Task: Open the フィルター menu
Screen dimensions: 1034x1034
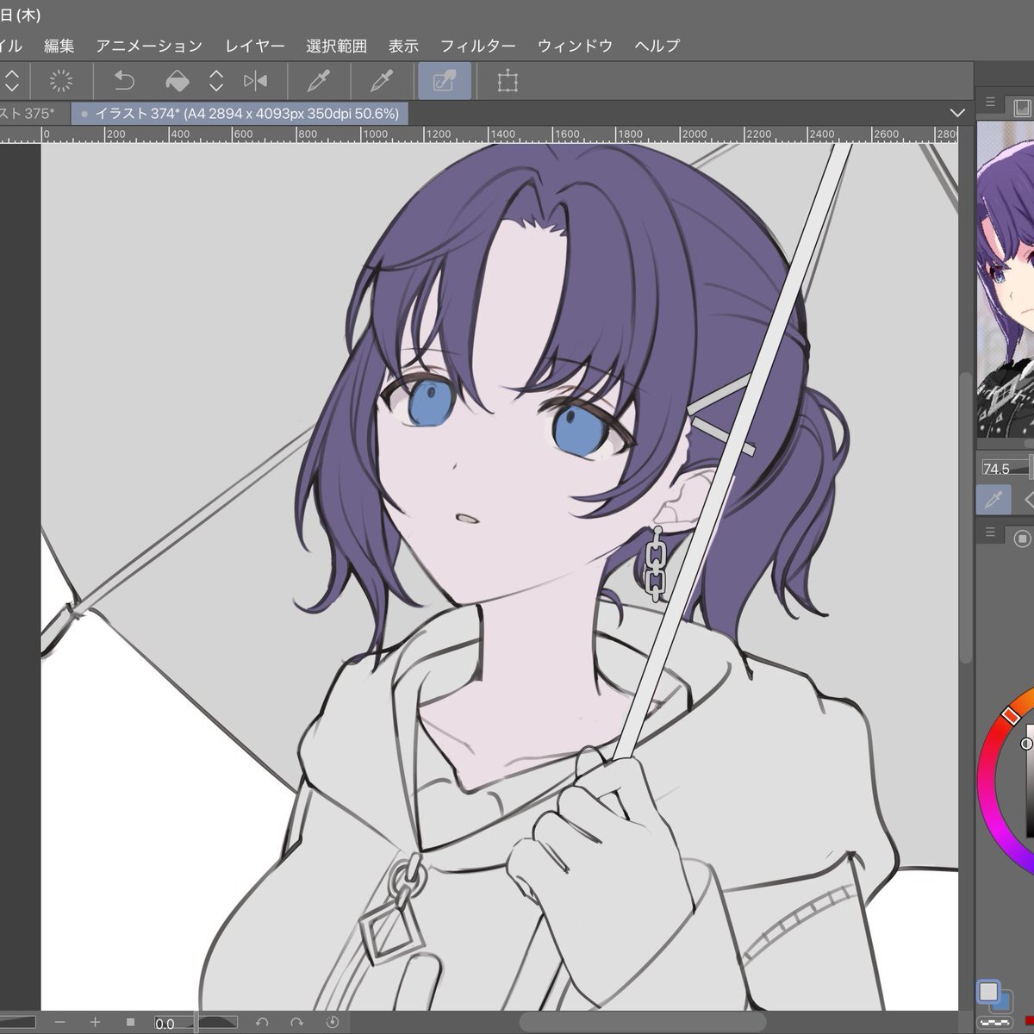Action: (477, 46)
